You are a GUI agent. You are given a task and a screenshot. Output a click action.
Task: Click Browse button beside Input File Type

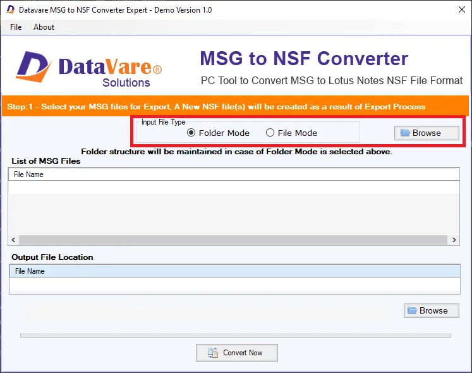[427, 133]
